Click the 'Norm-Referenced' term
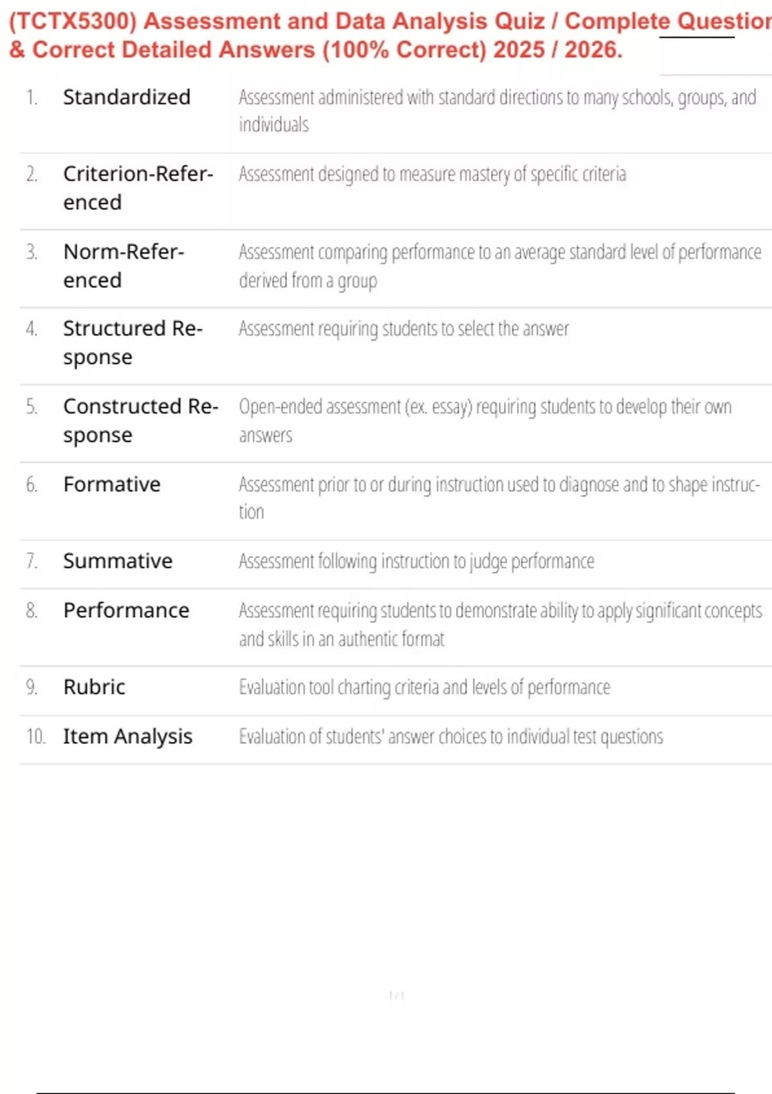 point(124,266)
